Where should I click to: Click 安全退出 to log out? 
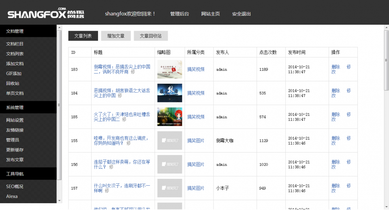pos(242,14)
